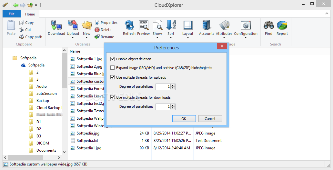Click the green Back arrow

[16, 5]
